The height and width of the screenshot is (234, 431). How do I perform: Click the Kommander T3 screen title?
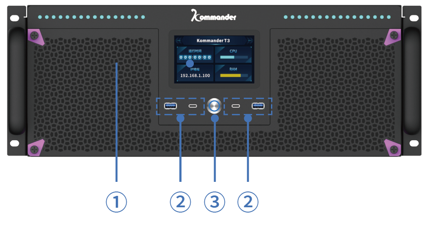[213, 40]
